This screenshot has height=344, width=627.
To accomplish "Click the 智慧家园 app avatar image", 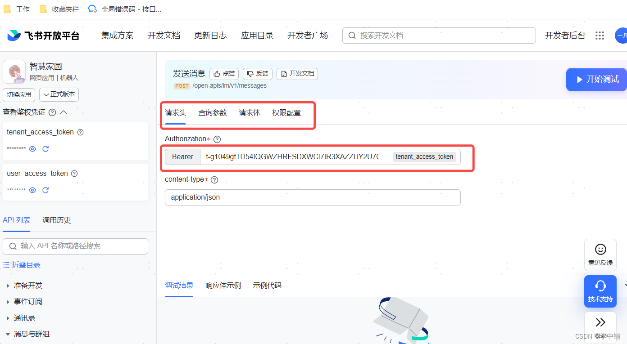I will click(14, 72).
